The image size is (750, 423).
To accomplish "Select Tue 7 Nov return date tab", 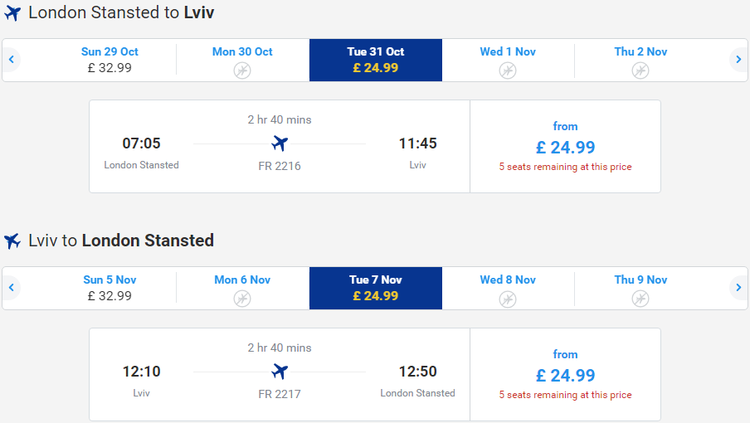I will point(376,288).
